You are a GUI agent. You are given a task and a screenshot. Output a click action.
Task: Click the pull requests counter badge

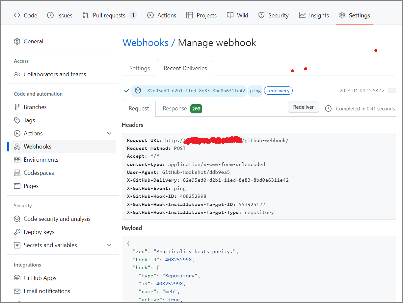point(133,15)
